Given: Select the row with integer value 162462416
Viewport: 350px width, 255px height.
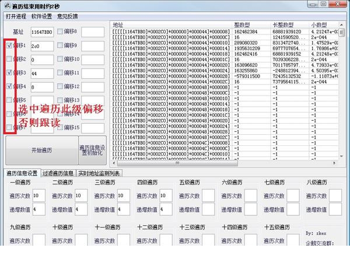Looking at the screenshot, I should [225, 54].
